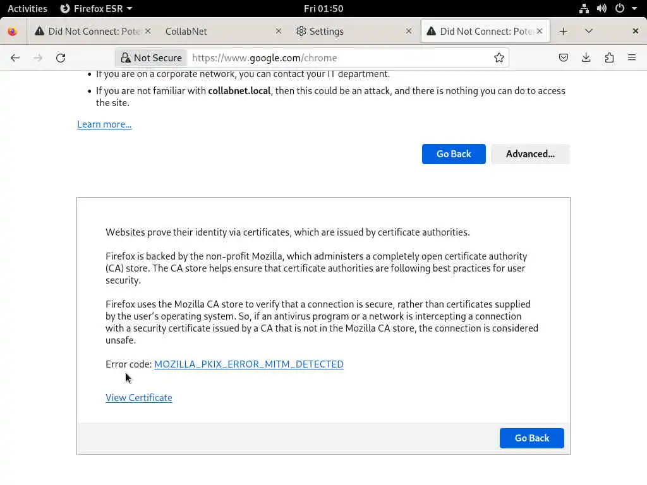This screenshot has width=647, height=485.
Task: Click the volume speaker icon
Action: coord(602,8)
